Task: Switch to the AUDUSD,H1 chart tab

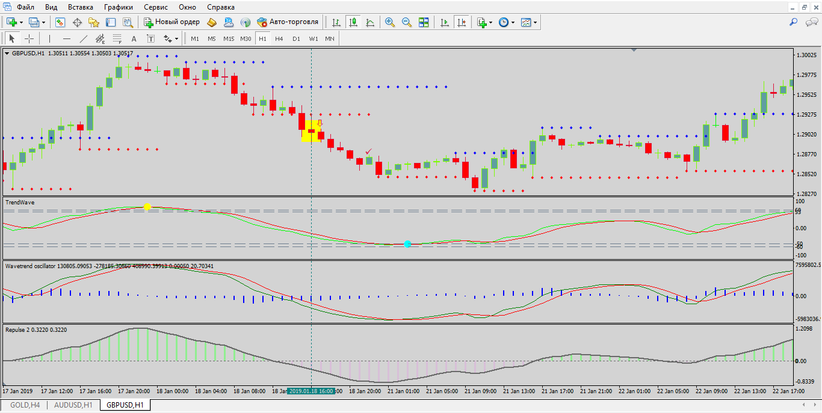Action: [73, 405]
